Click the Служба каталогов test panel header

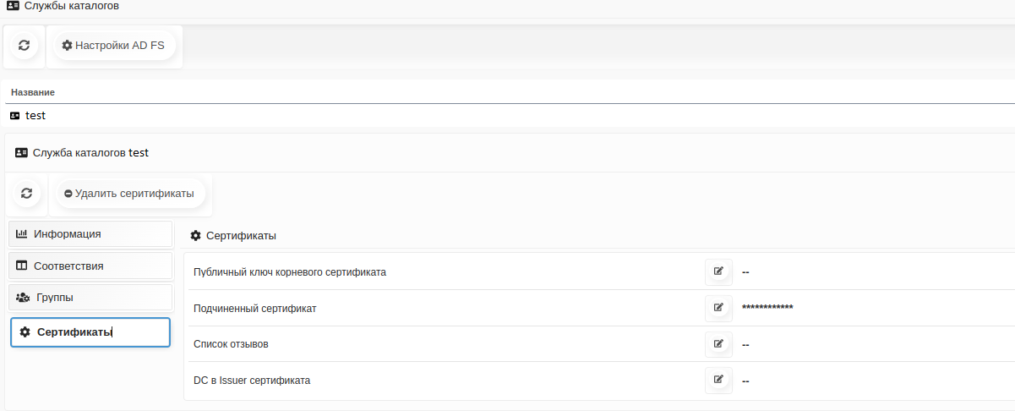90,153
